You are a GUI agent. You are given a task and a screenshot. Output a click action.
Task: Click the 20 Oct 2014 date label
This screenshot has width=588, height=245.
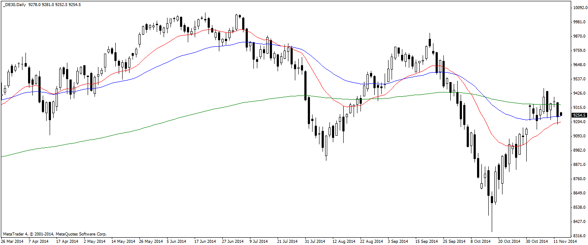pyautogui.click(x=509, y=241)
